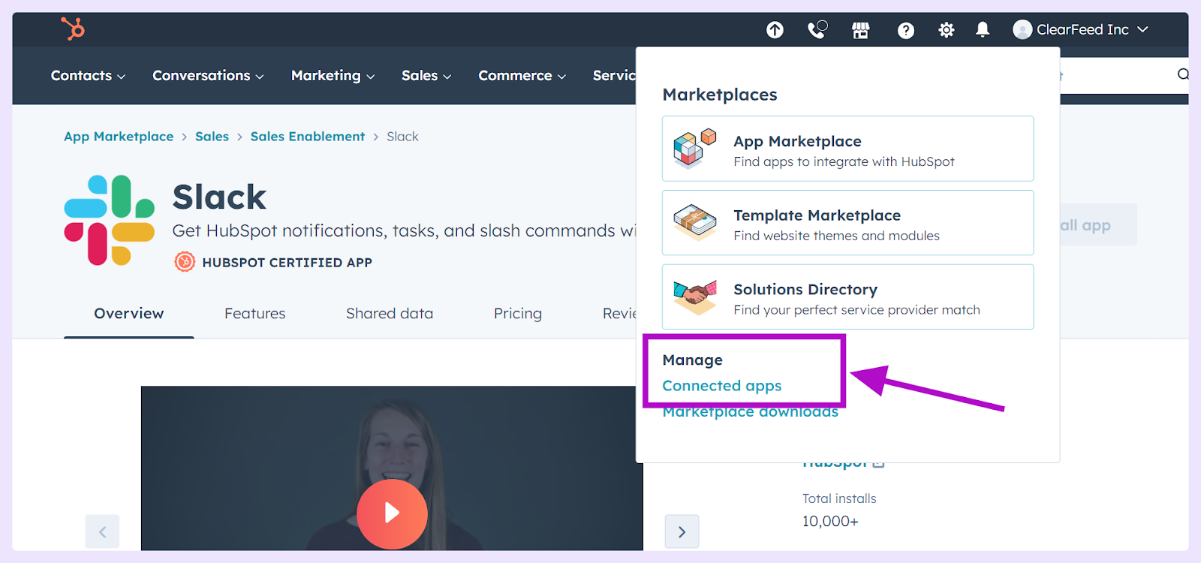
Task: Go to the previous carousel slide
Action: (x=102, y=531)
